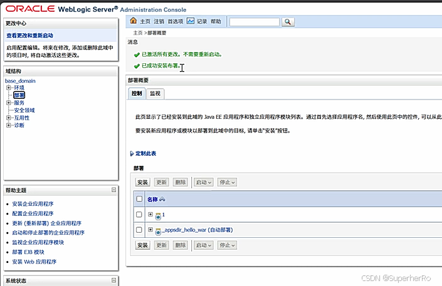Open 查看更改和重新启动 link

30,36
